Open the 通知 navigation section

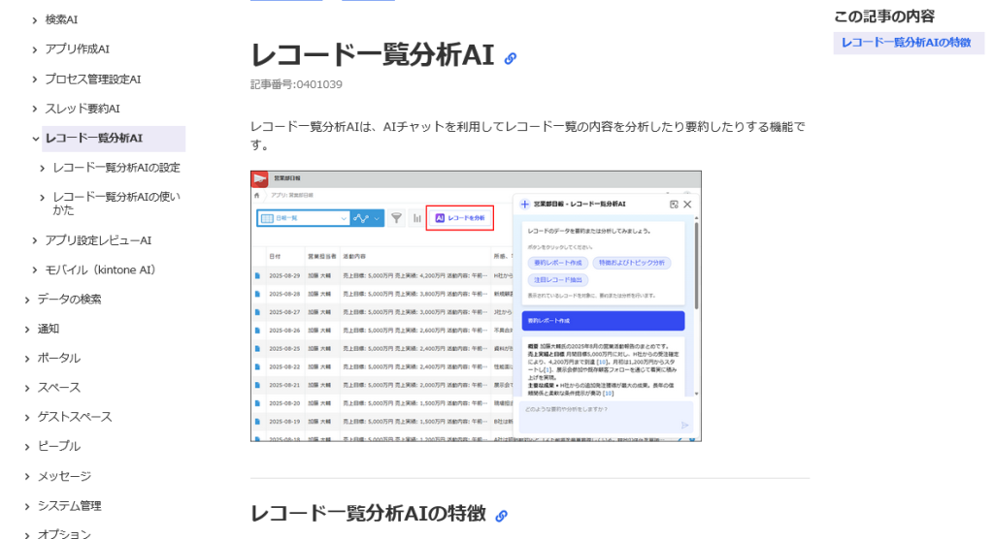(x=49, y=329)
